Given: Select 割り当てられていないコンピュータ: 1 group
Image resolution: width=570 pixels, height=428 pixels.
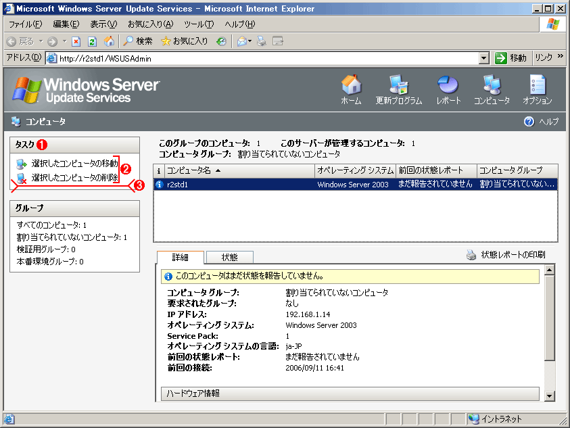Looking at the screenshot, I should [x=72, y=237].
